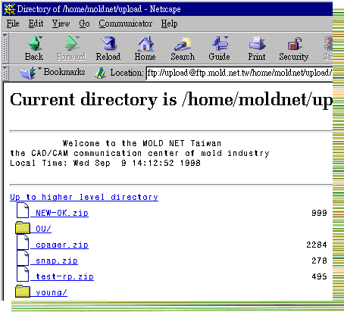Screen dimensions: 344x312
Task: Click the file size value 999
Action: point(319,213)
